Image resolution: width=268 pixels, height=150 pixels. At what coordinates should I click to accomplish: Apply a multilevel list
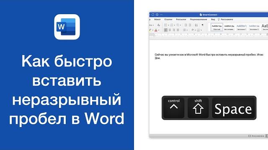coord(178,25)
